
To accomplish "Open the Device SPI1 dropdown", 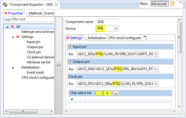I will 116,28.
